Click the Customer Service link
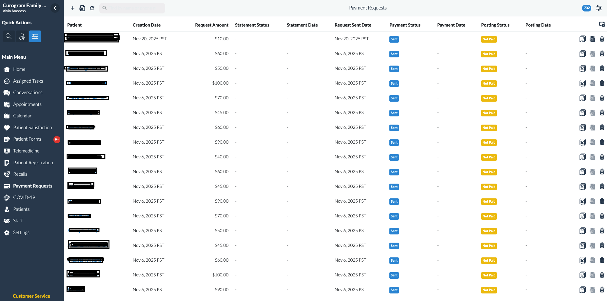The height and width of the screenshot is (301, 607). 31,296
